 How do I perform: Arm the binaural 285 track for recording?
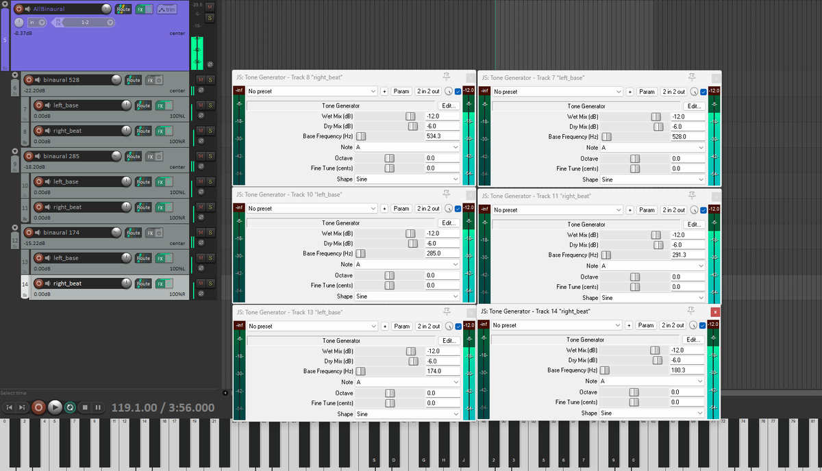coord(29,156)
